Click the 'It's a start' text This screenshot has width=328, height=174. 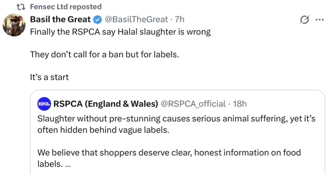49,77
